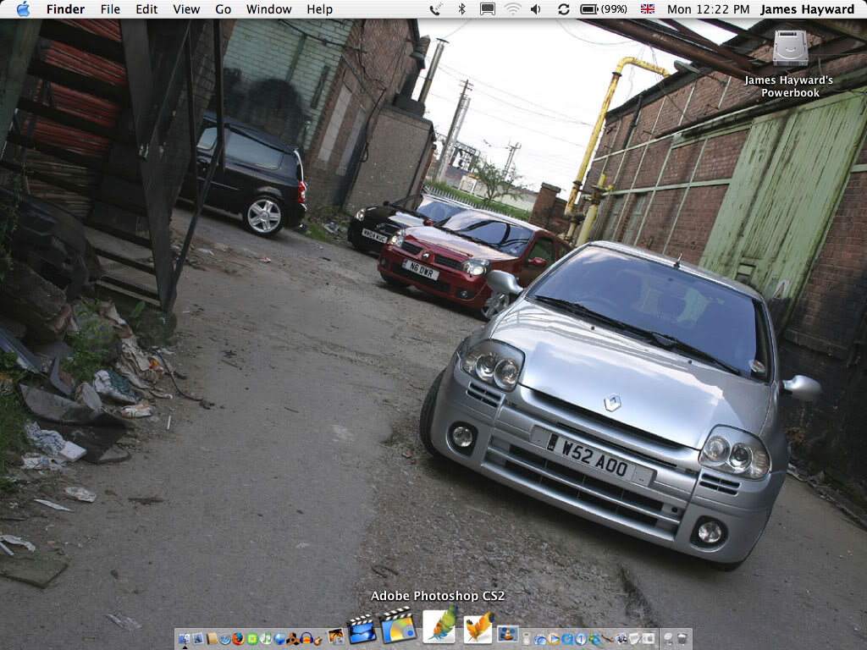Screen dimensions: 867x650
Task: Open Safari compass icon in dock
Action: pos(225,638)
